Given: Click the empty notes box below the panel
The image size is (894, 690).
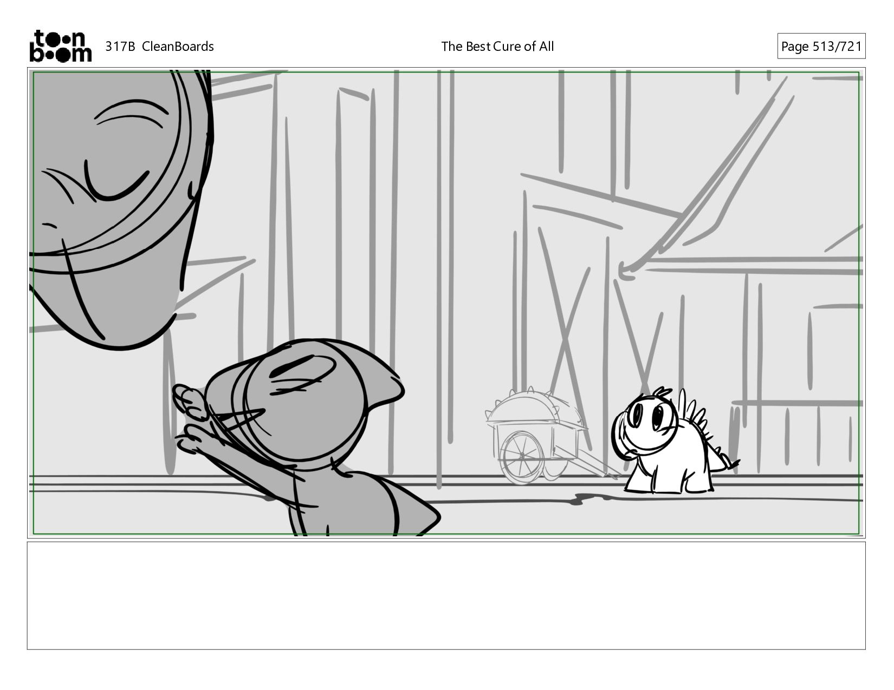Looking at the screenshot, I should coord(446,595).
